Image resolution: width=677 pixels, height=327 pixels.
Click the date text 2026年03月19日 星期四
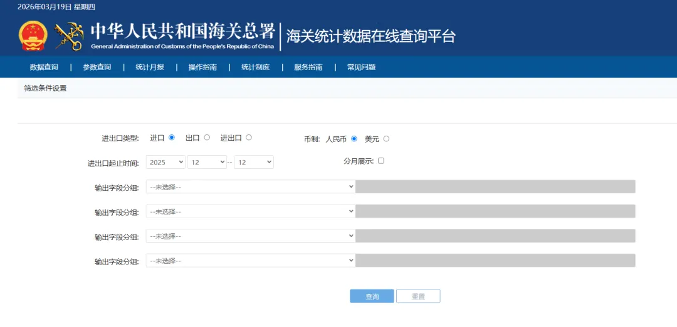[56, 6]
